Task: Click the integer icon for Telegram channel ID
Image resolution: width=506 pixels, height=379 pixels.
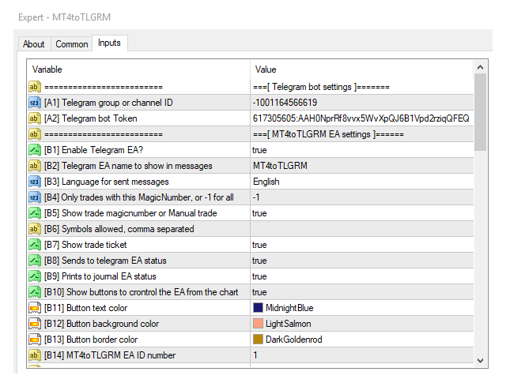Action: pyautogui.click(x=35, y=103)
